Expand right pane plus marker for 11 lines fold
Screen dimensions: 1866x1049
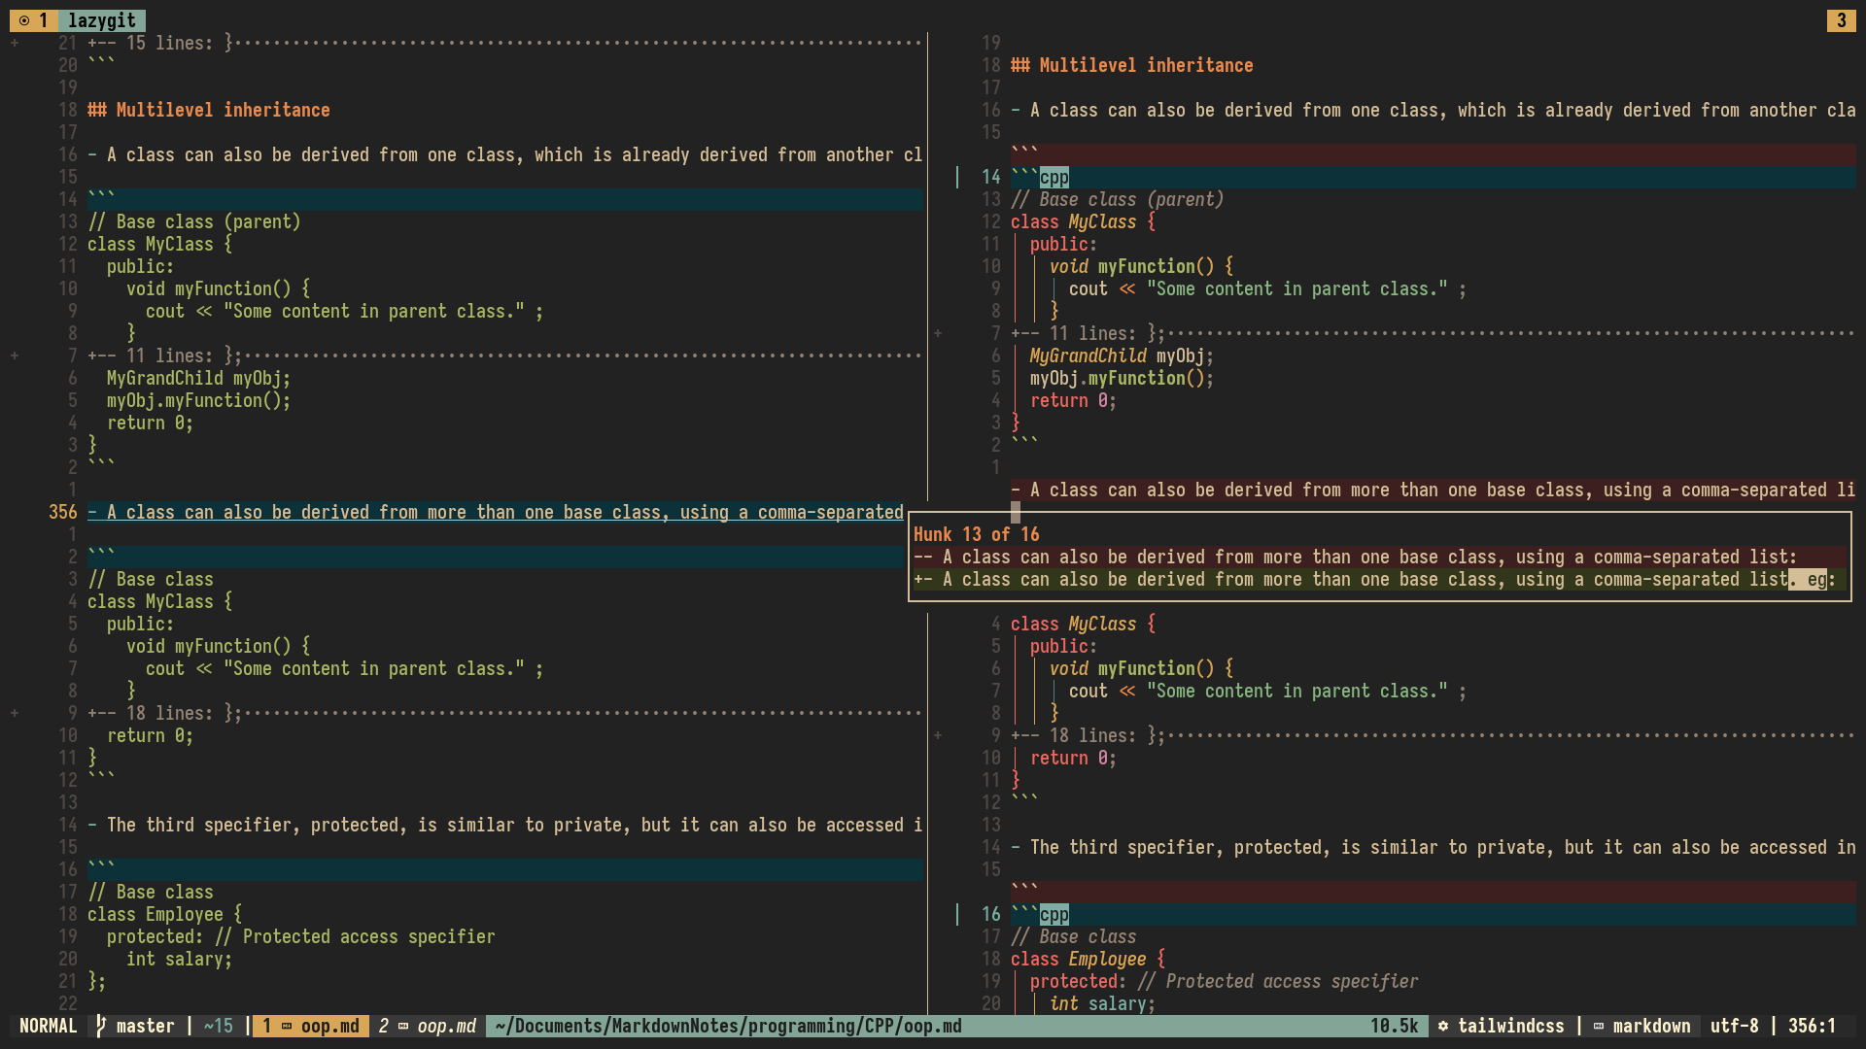pyautogui.click(x=938, y=333)
